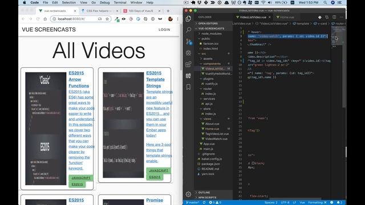Open Source Control view with pending changes badge
This screenshot has width=365, height=205.
189,42
